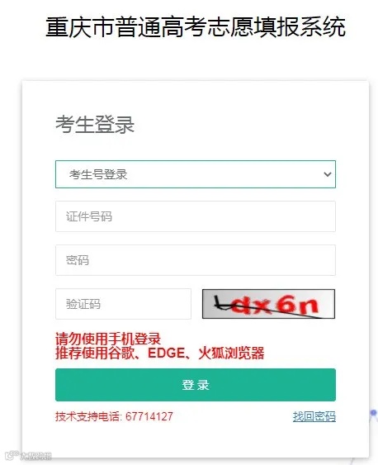Select the 验证码 captcha input box
The image size is (378, 465).
123,304
